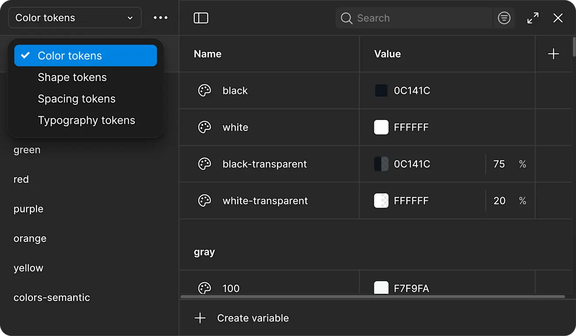Click the search magnifier icon

point(346,18)
